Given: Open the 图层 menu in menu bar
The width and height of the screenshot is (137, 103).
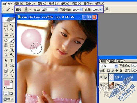Looking at the screenshot, I should [x=42, y=4].
